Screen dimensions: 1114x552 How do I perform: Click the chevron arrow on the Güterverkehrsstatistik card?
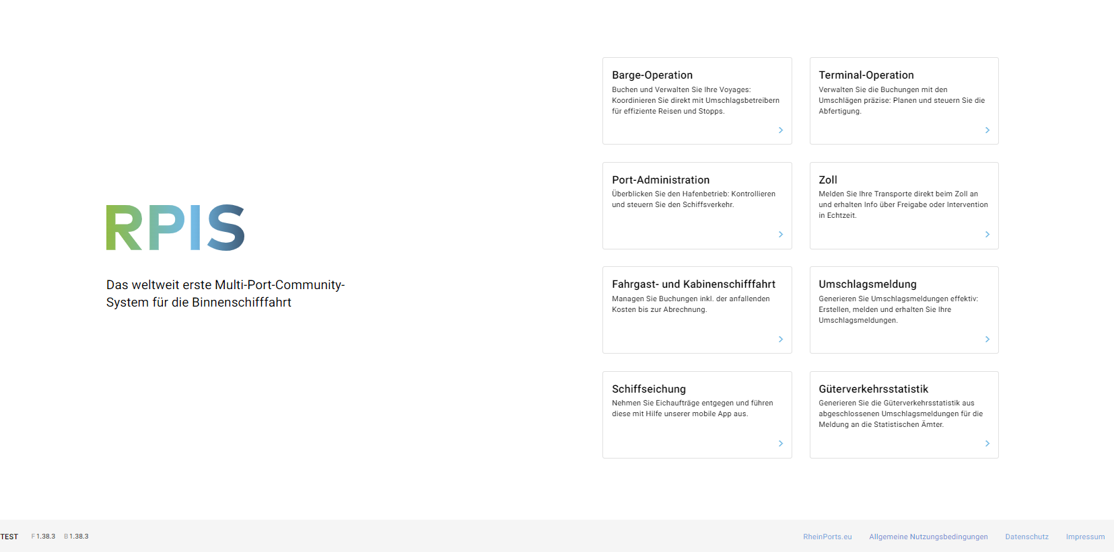pos(987,444)
